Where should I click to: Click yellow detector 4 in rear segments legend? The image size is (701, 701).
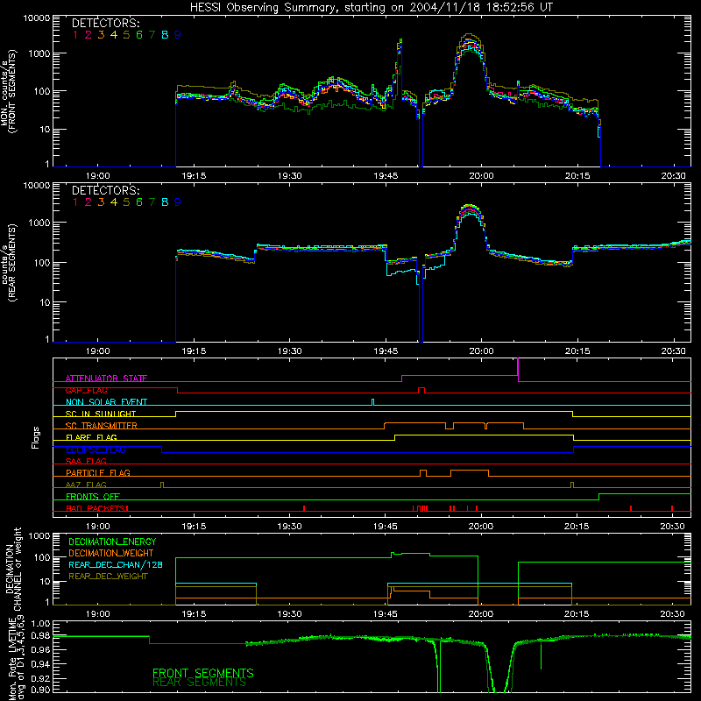point(114,202)
